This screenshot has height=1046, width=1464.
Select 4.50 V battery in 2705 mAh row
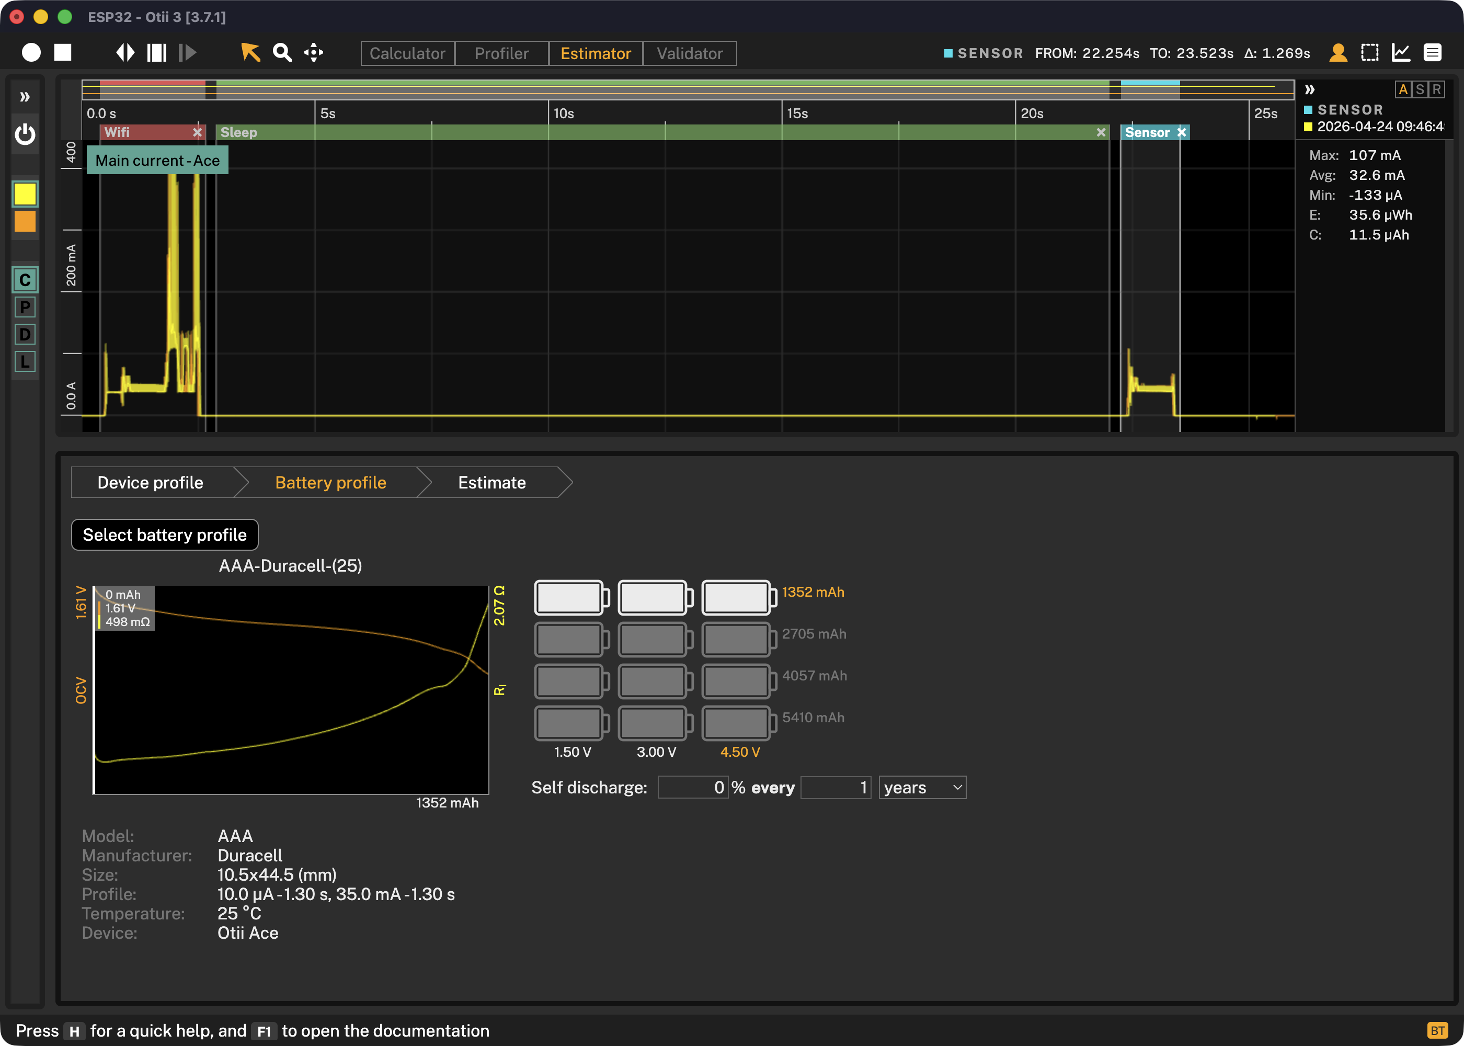click(739, 639)
